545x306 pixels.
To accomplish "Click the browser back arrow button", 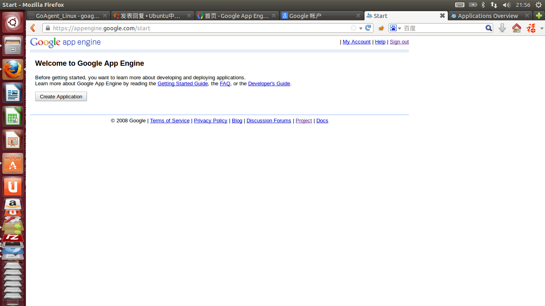I will click(x=33, y=28).
